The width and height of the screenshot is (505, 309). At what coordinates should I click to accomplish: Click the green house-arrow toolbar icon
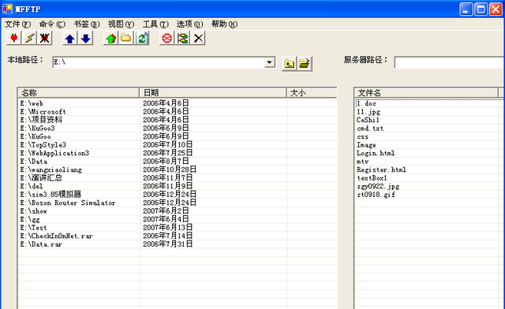coord(110,39)
